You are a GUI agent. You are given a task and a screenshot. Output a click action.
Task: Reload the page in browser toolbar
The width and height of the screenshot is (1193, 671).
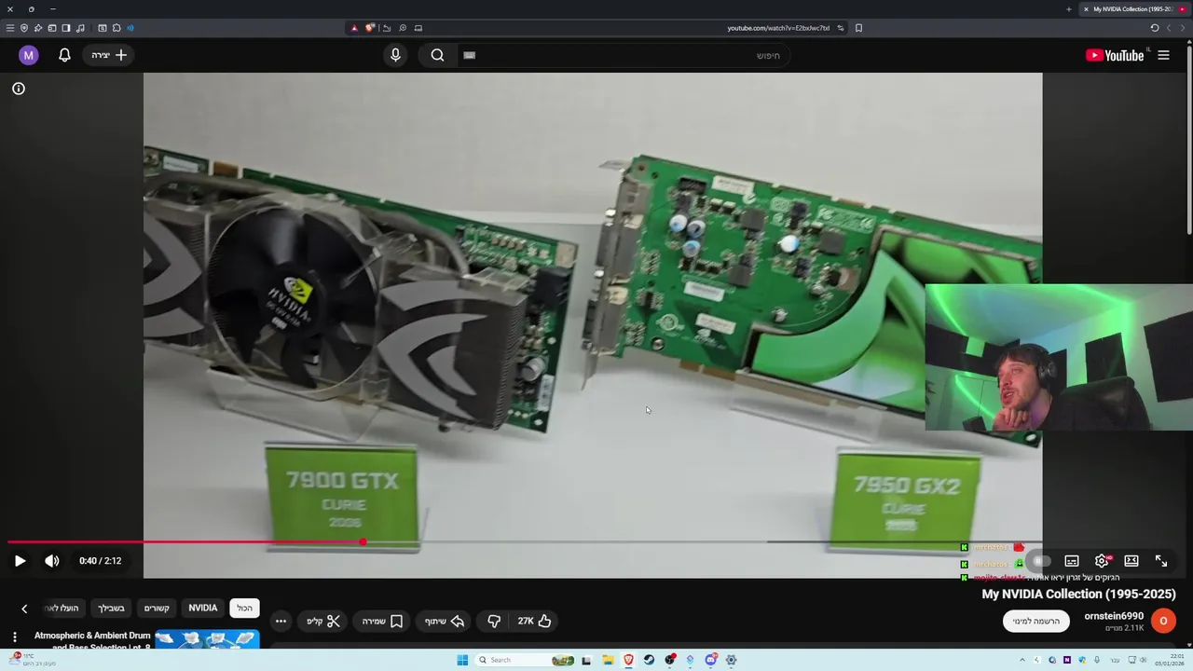click(x=1155, y=28)
